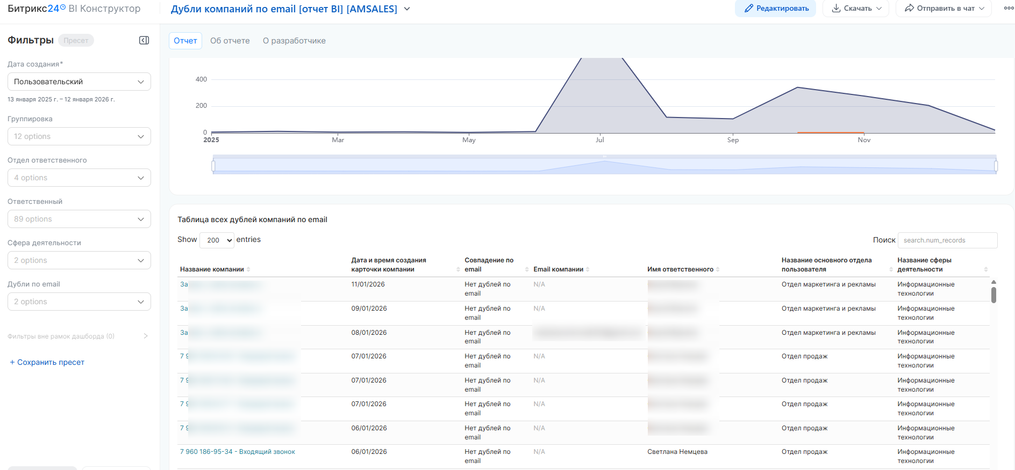Sort by Название сферы деятельности column icon
The width and height of the screenshot is (1015, 470).
pyautogui.click(x=985, y=269)
